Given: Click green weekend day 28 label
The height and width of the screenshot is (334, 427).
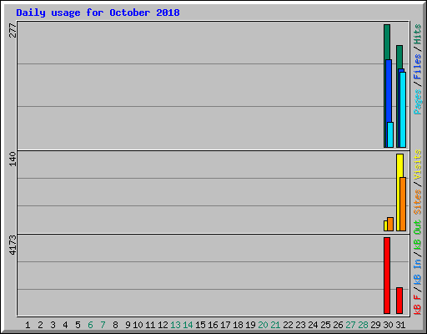Looking at the screenshot, I should [363, 325].
